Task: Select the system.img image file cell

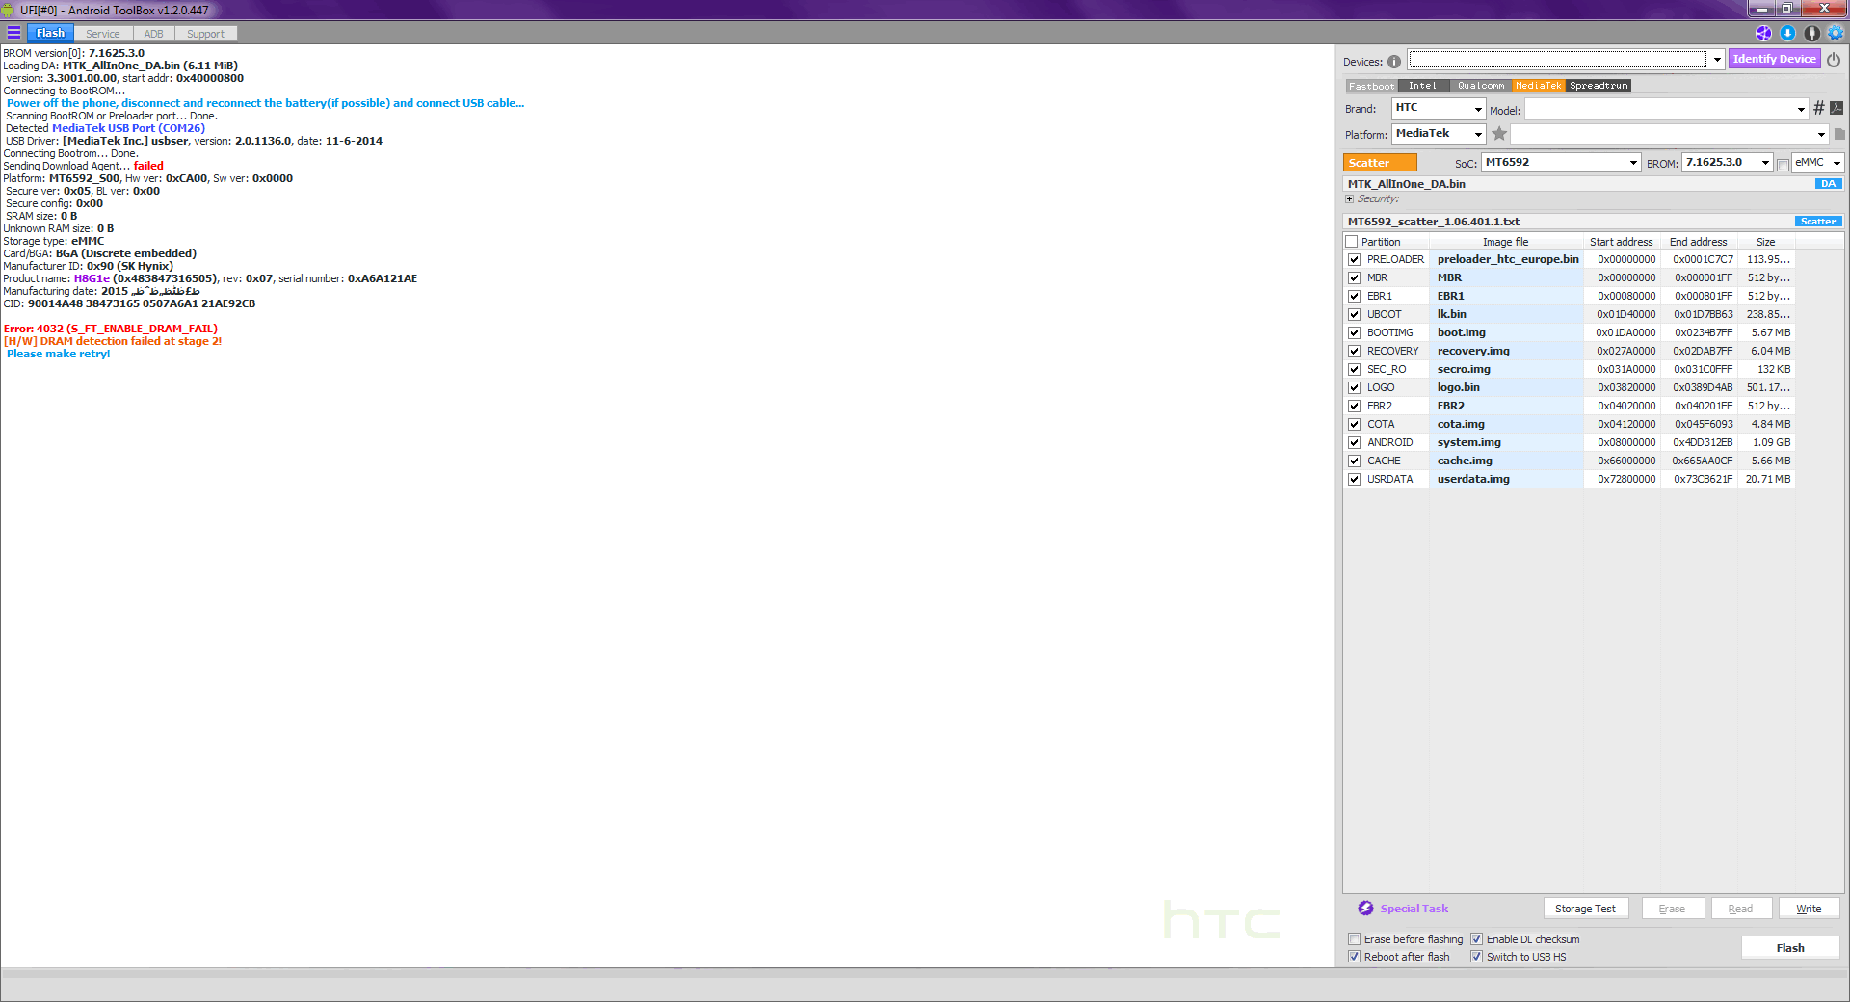Action: click(x=1506, y=442)
